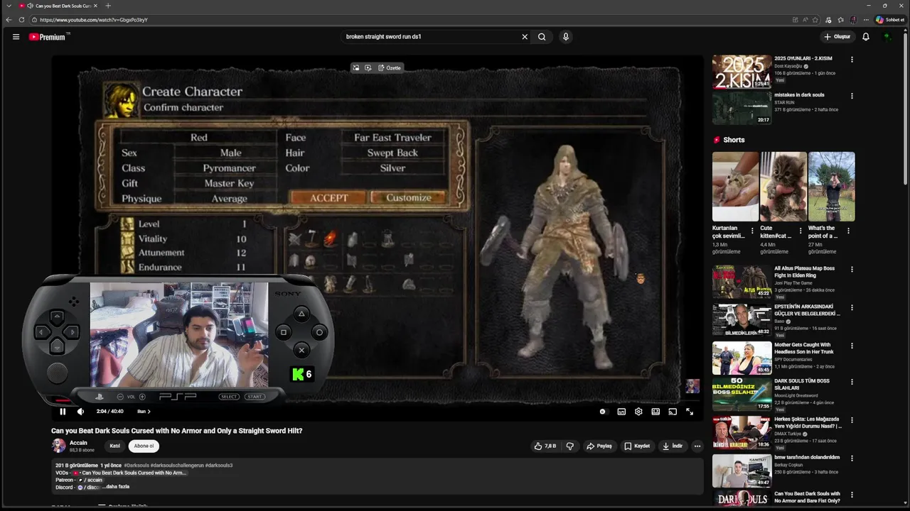This screenshot has height=511, width=910.
Task: Start voice search with the microphone
Action: [x=566, y=37]
